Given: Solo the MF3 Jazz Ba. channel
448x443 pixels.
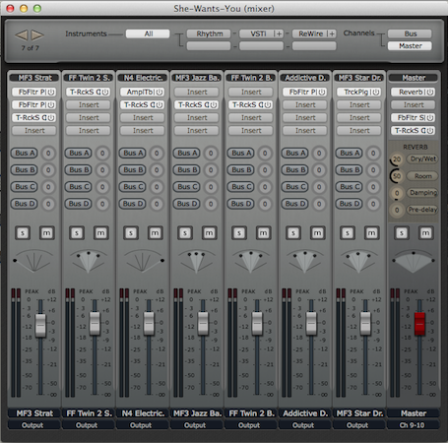Looking at the screenshot, I should click(x=185, y=233).
